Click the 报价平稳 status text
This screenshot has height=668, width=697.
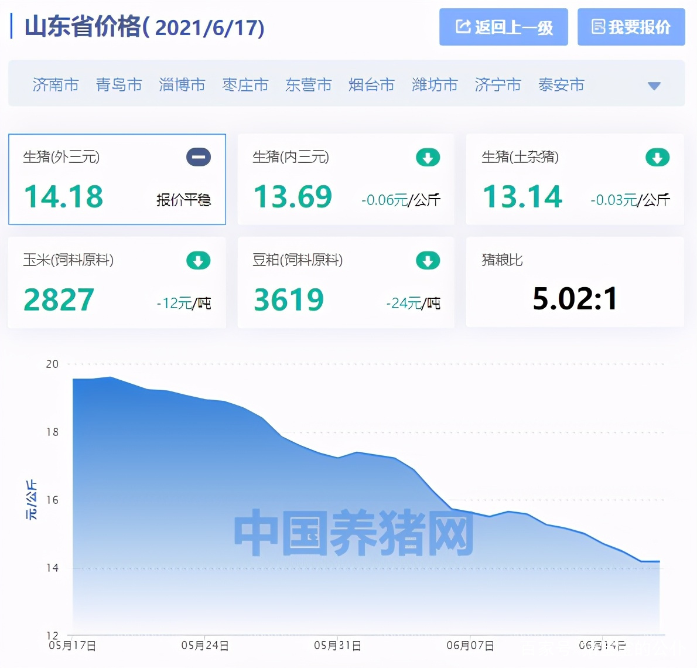tap(183, 200)
